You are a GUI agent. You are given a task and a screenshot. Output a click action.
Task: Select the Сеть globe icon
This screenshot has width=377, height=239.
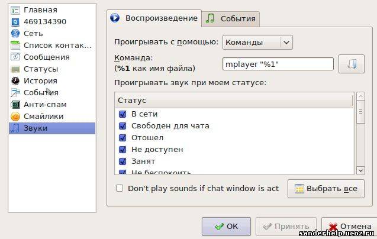(15, 34)
